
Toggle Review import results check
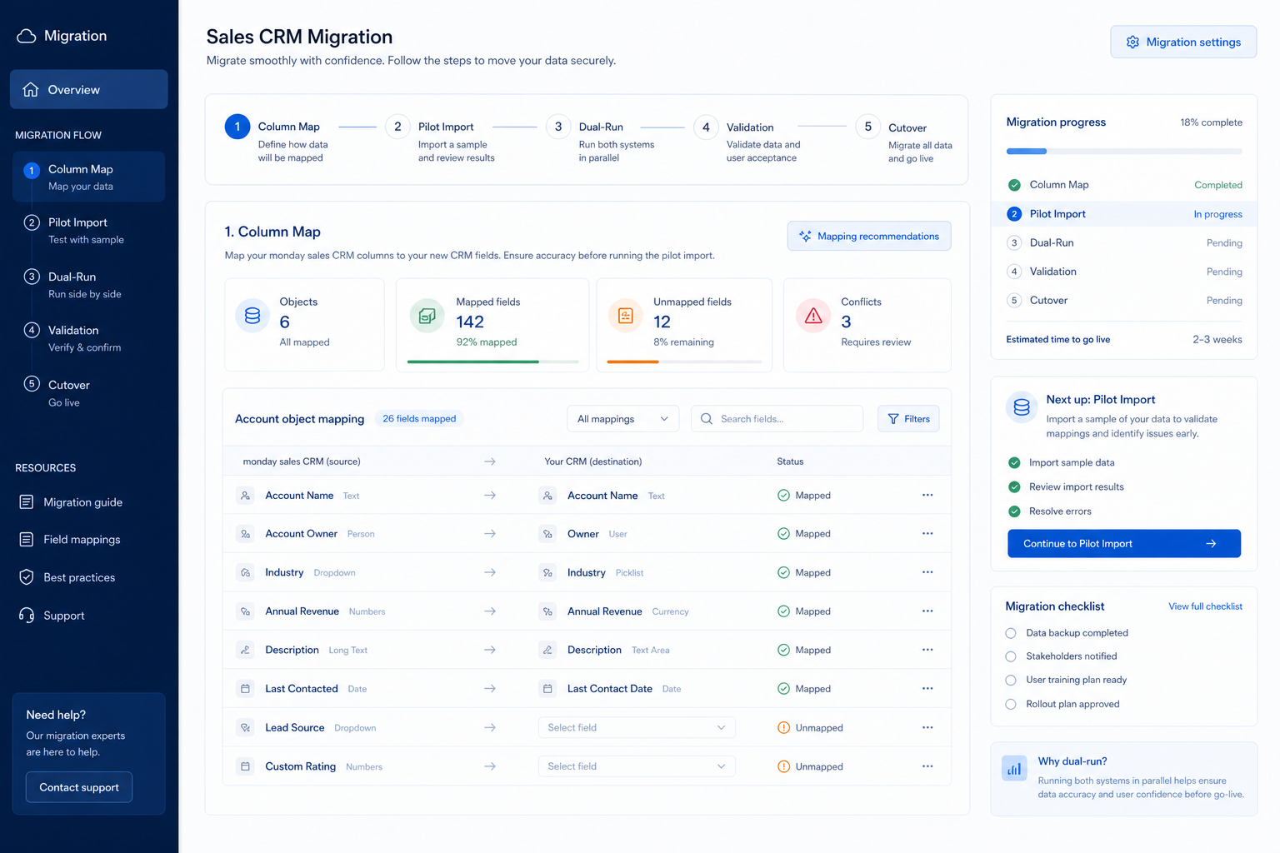coord(1014,486)
